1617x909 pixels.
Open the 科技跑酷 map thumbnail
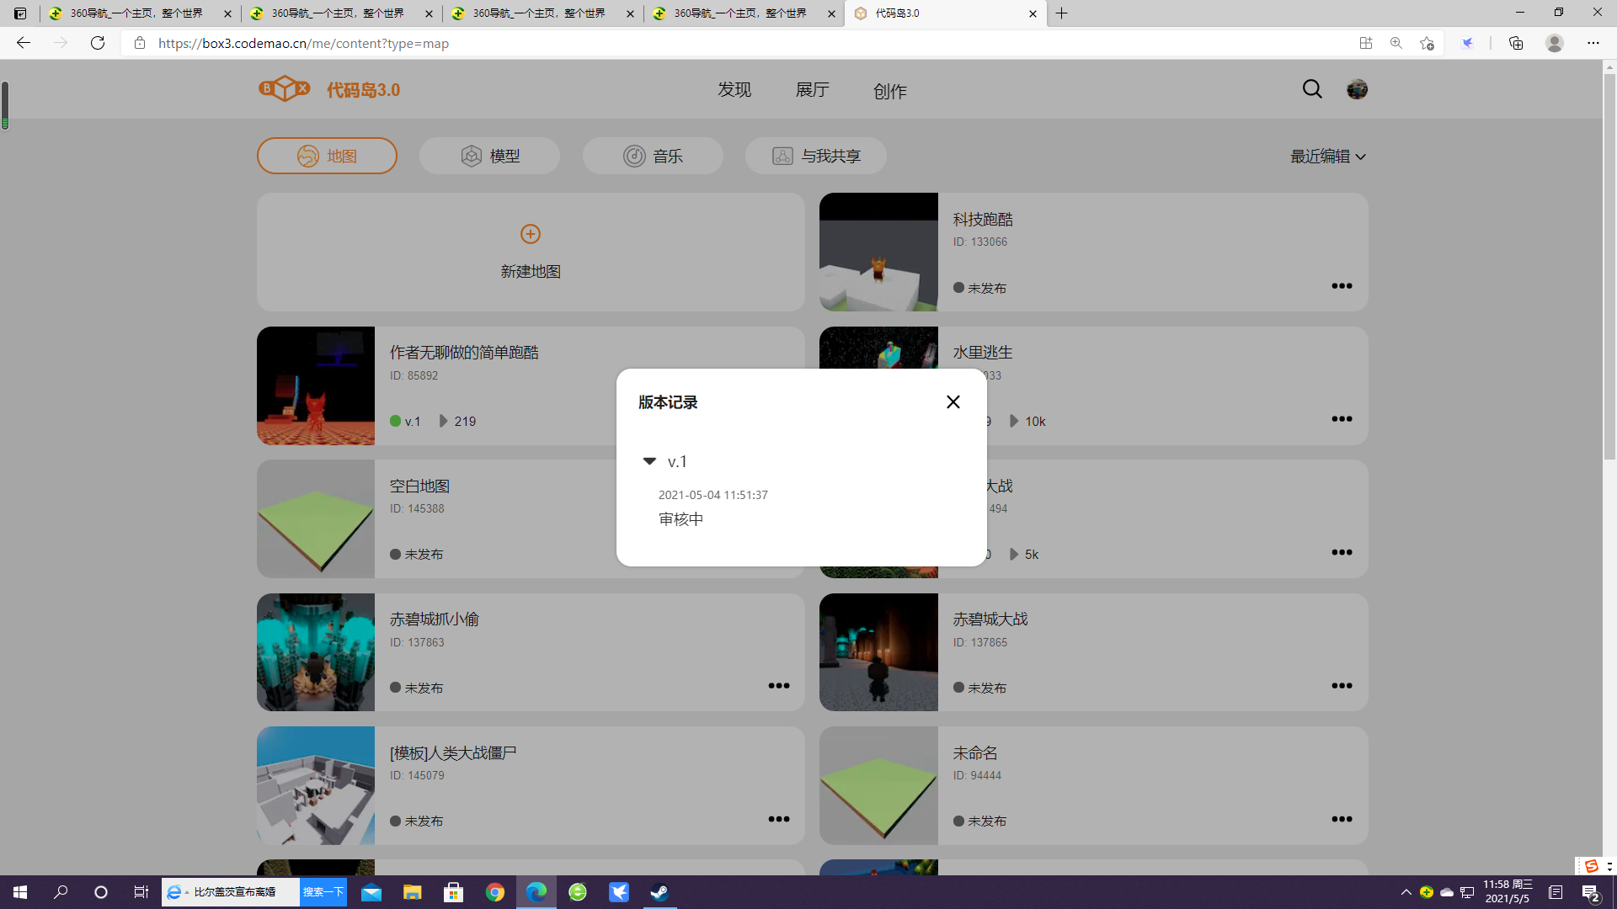878,252
